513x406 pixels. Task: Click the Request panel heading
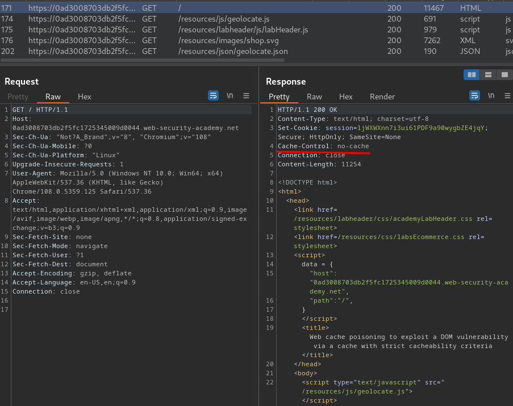[22, 81]
